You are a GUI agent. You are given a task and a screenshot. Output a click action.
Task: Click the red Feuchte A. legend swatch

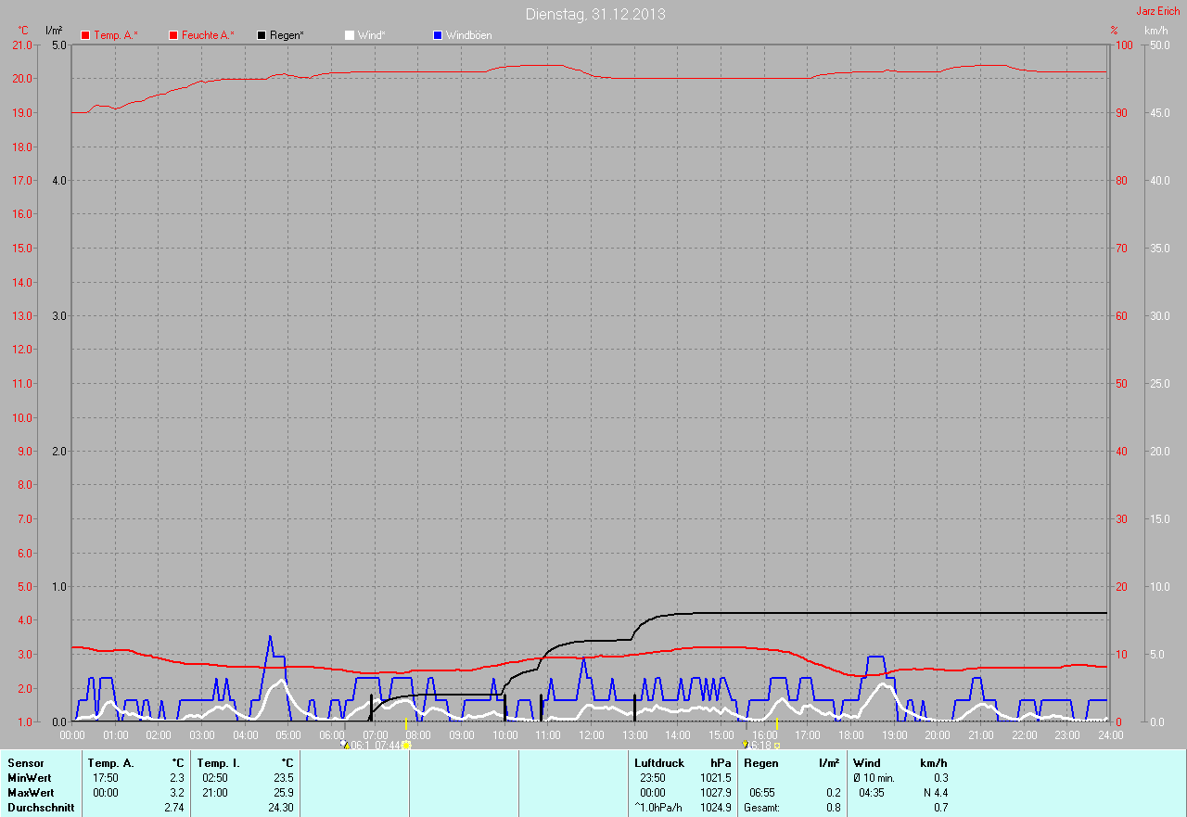(173, 35)
